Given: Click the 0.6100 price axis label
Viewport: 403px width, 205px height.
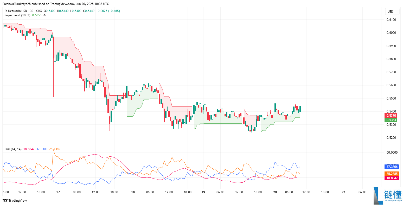Looking at the screenshot, I should click(x=391, y=20).
